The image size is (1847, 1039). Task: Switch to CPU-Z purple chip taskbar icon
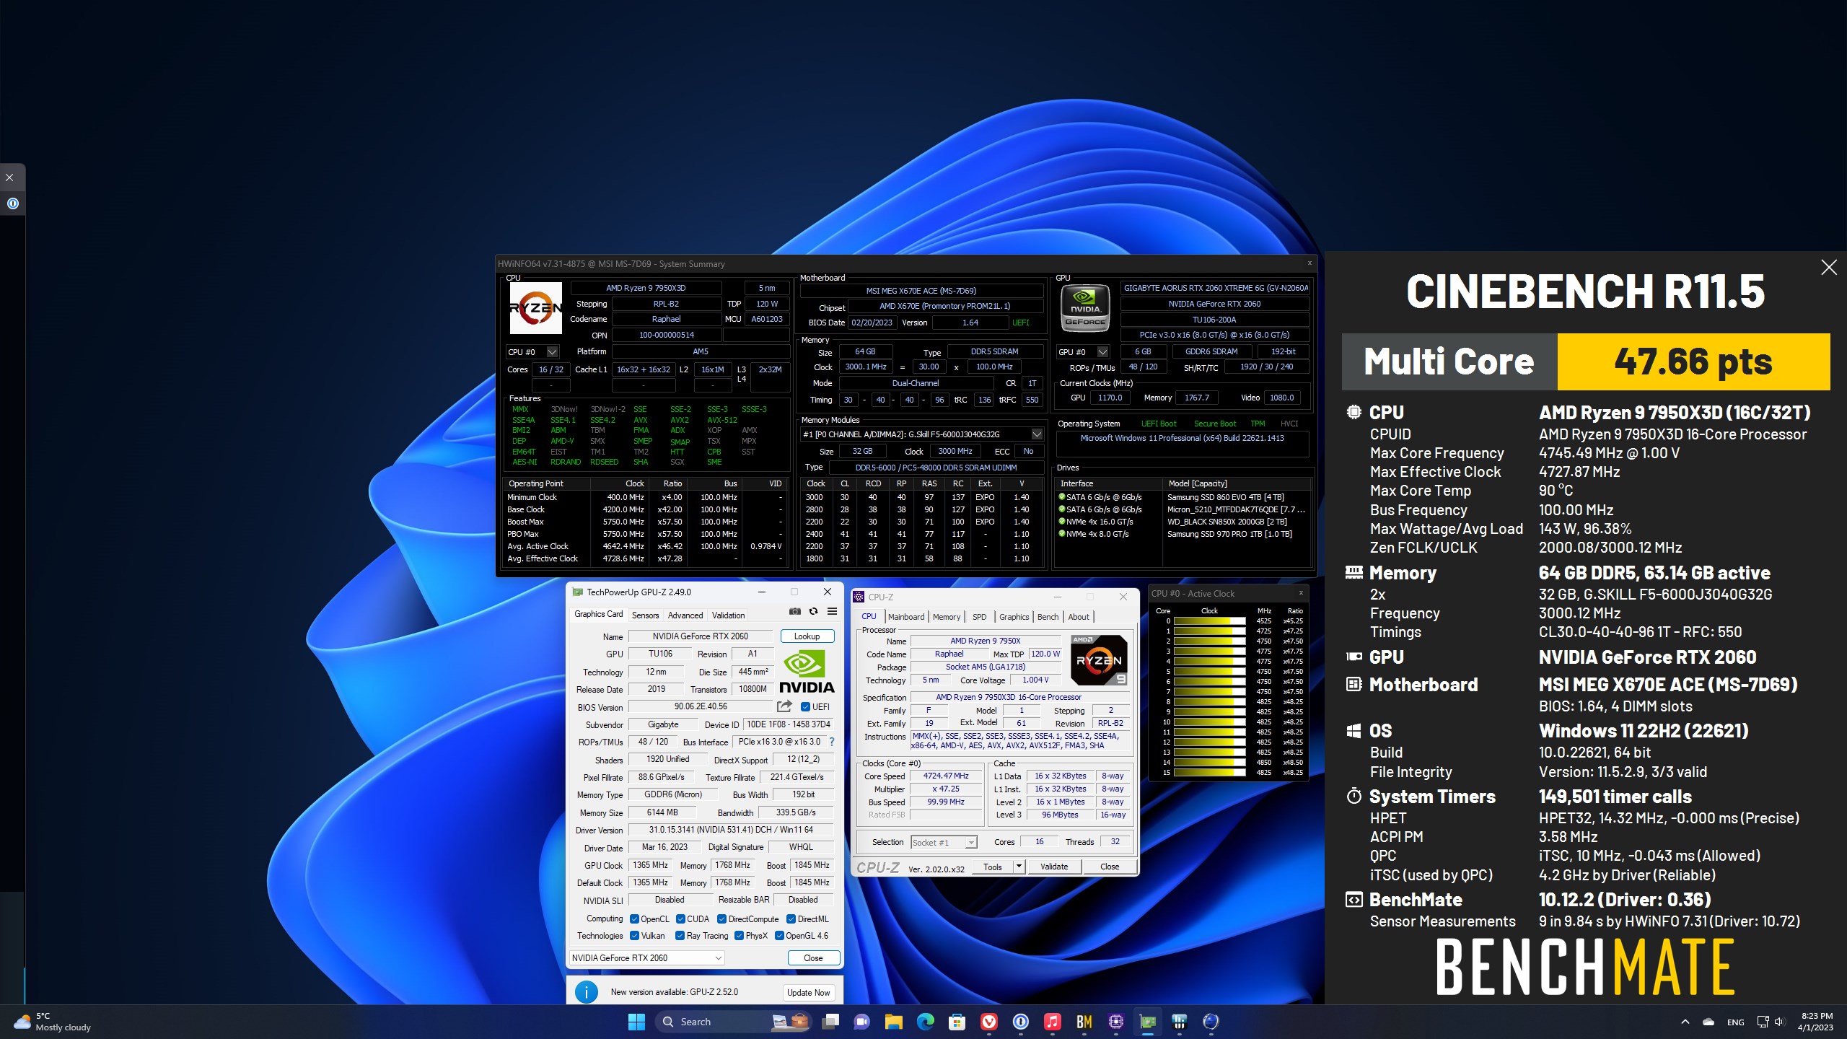pos(1115,1022)
